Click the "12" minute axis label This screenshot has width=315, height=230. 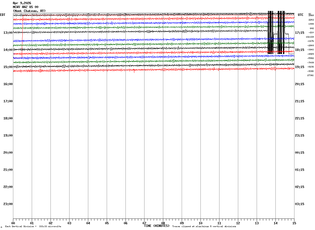(238, 223)
